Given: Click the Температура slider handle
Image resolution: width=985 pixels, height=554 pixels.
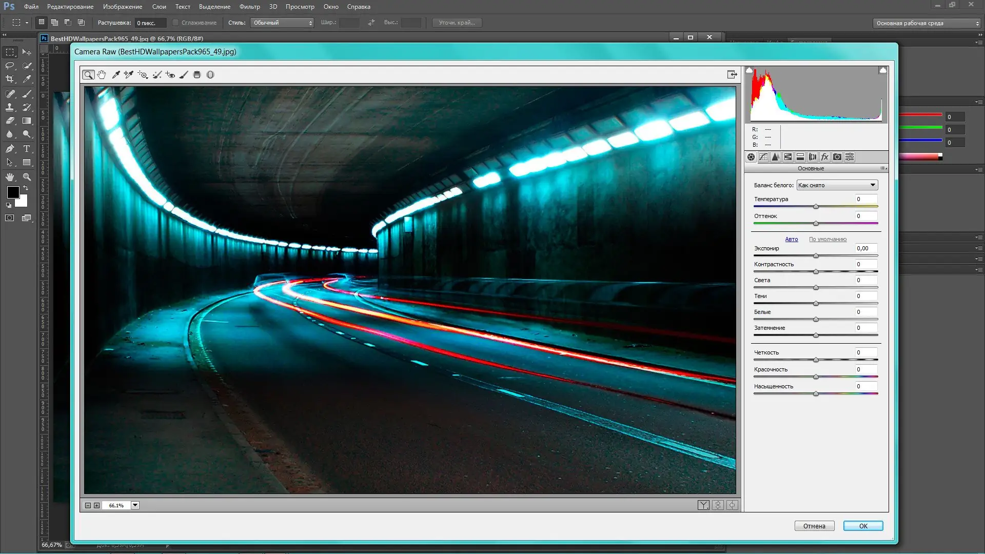Looking at the screenshot, I should click(x=816, y=207).
